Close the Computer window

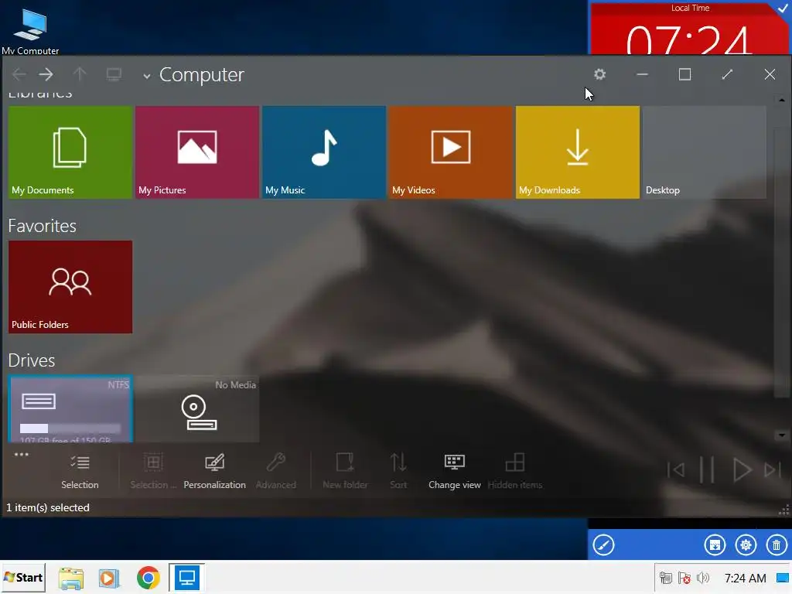tap(770, 74)
